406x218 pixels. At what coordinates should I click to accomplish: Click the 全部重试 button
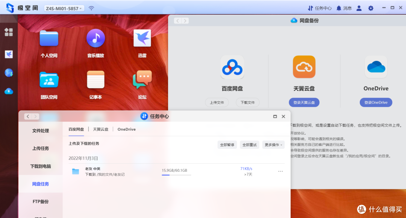coord(249,145)
